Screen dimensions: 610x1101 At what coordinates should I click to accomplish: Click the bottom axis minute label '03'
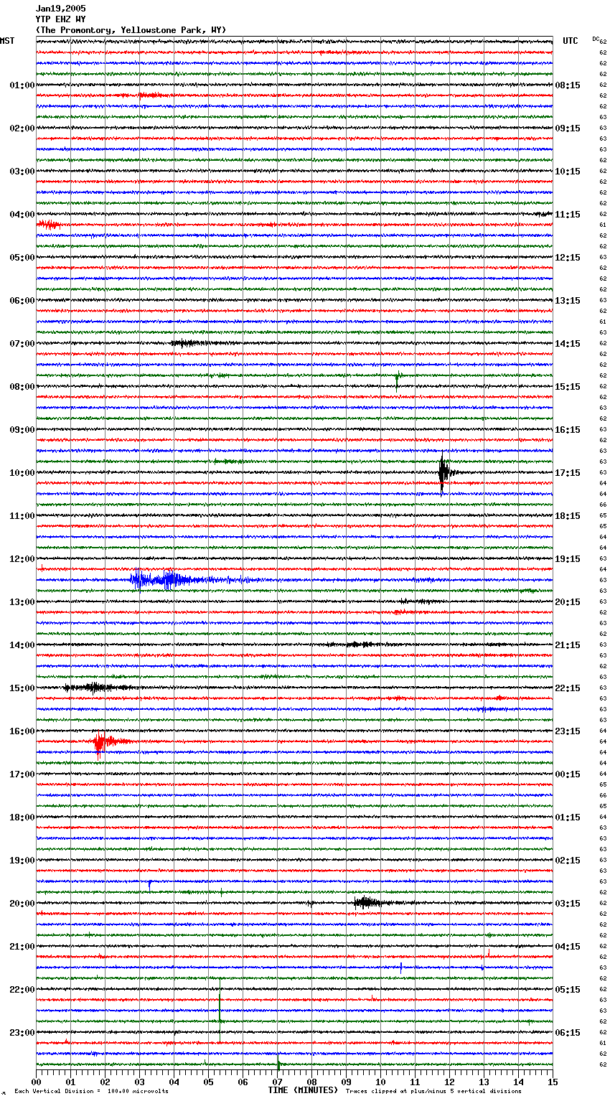pyautogui.click(x=139, y=1082)
